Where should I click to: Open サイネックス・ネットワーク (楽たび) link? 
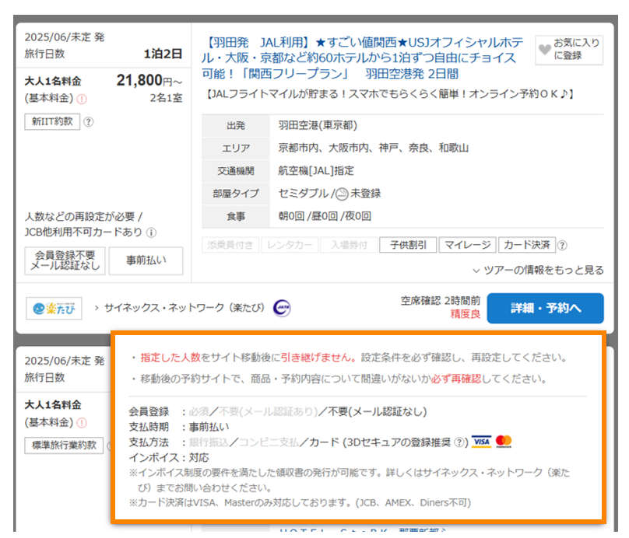coord(184,308)
